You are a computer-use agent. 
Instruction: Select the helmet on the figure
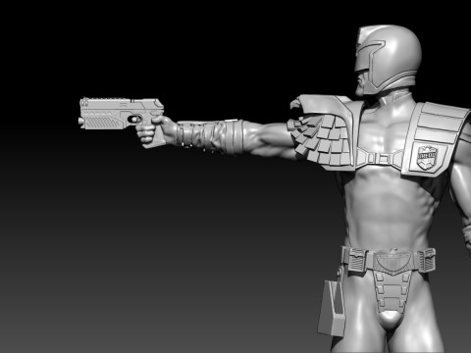pyautogui.click(x=389, y=60)
